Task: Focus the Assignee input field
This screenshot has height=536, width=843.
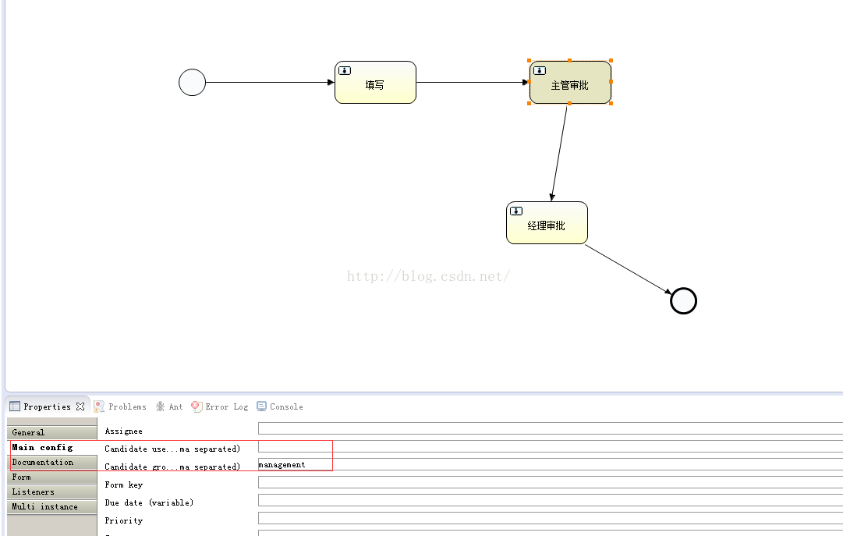Action: click(x=551, y=428)
